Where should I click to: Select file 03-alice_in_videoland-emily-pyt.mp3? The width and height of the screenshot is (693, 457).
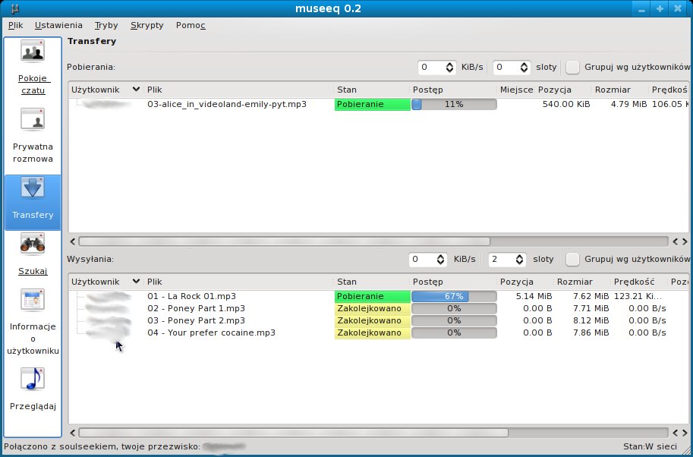pyautogui.click(x=227, y=104)
